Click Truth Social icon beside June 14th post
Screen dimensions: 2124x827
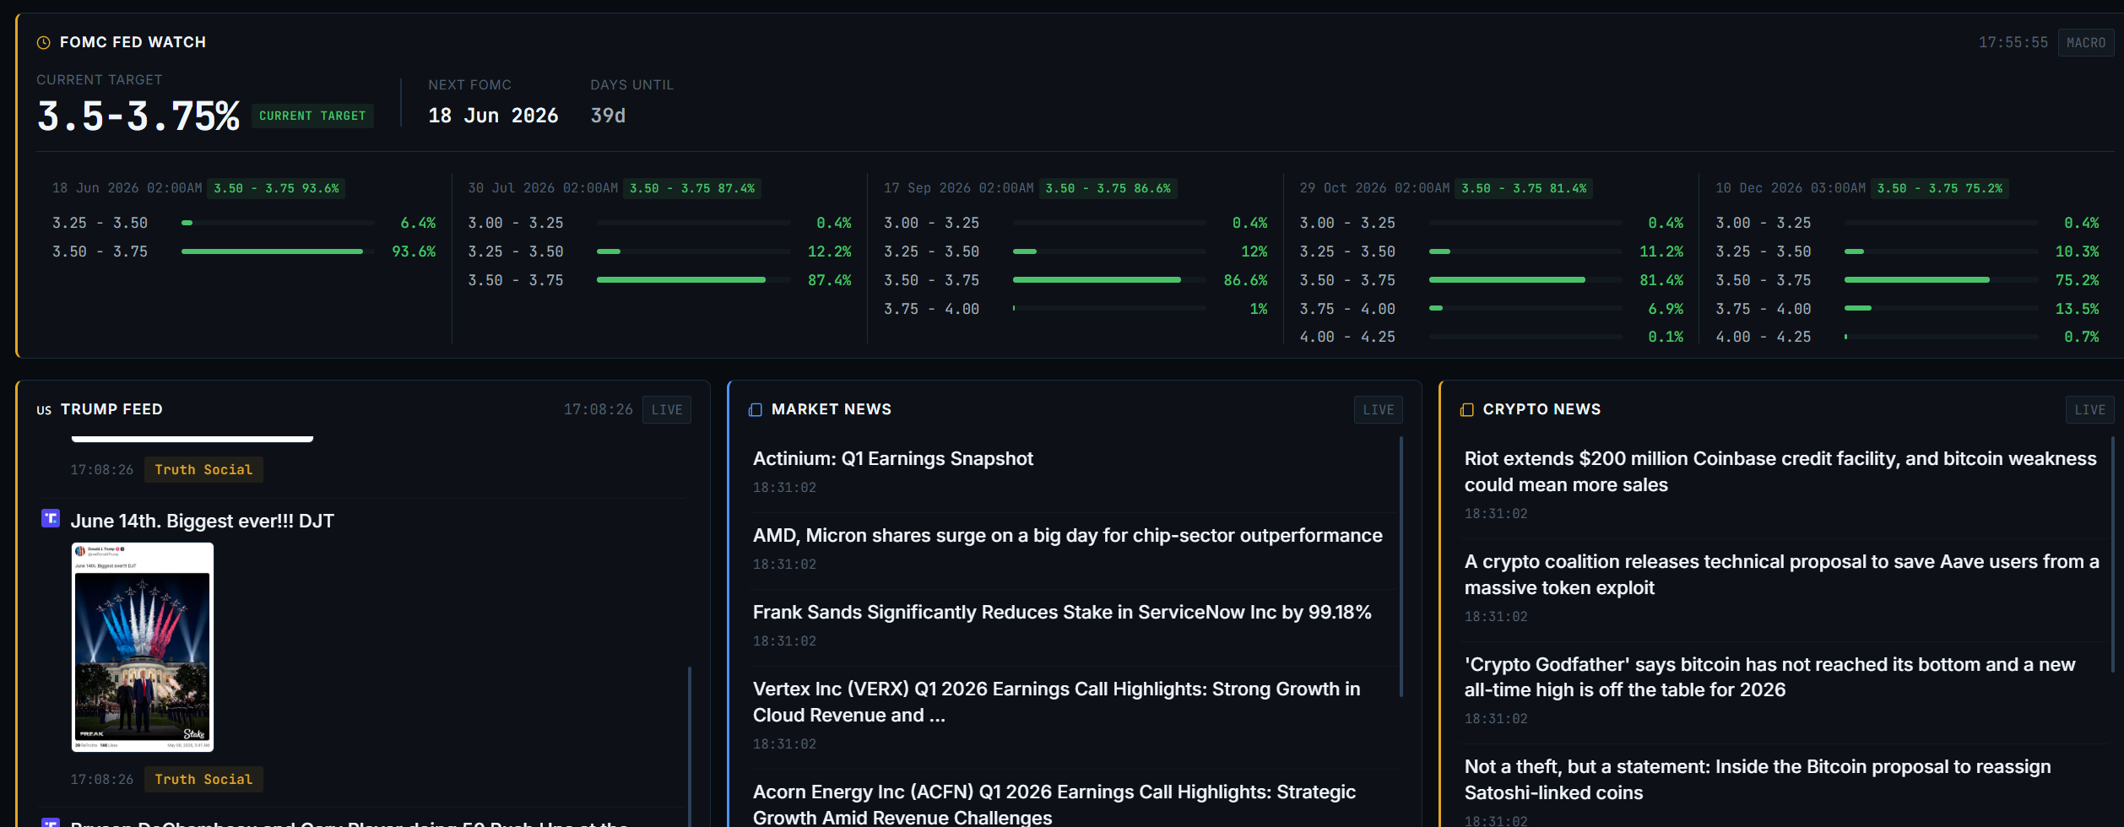tap(51, 518)
